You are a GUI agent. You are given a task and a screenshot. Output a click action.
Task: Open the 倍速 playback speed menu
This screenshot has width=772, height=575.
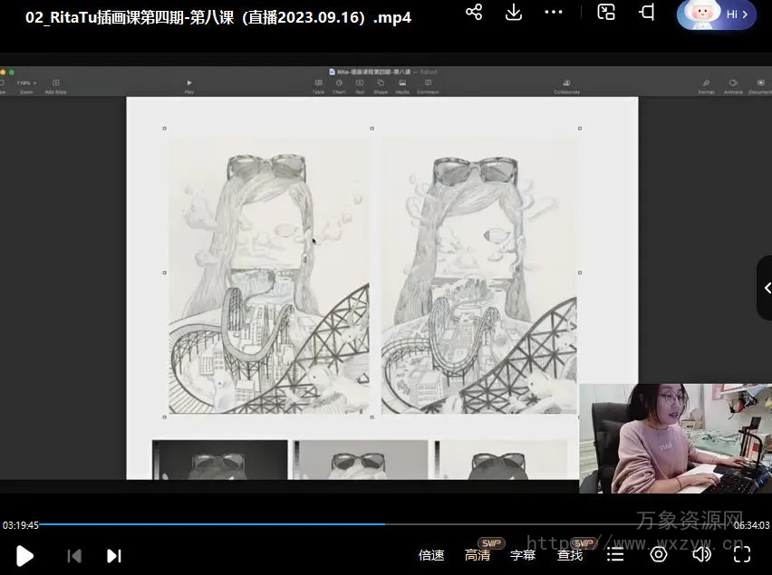coord(431,555)
